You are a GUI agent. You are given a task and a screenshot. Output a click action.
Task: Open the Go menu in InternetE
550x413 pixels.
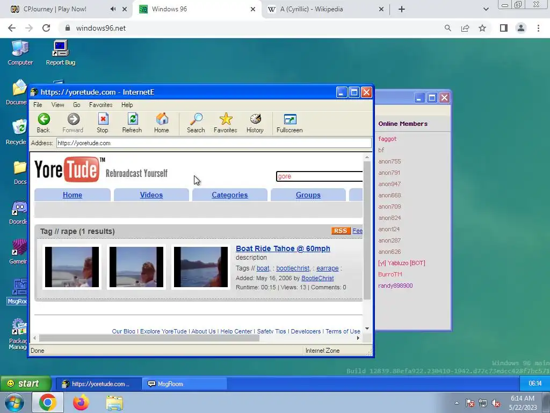76,105
